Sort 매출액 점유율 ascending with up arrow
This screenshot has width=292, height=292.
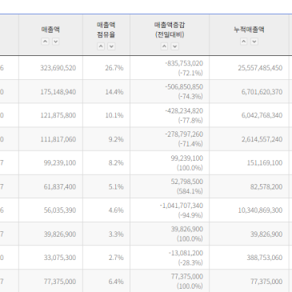[x=101, y=46]
